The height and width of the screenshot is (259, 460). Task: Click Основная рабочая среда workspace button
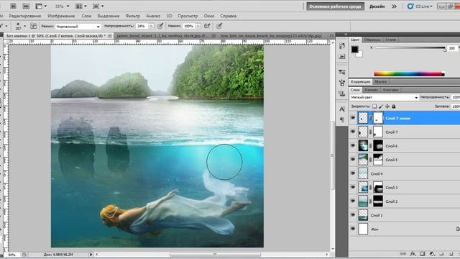coord(336,6)
